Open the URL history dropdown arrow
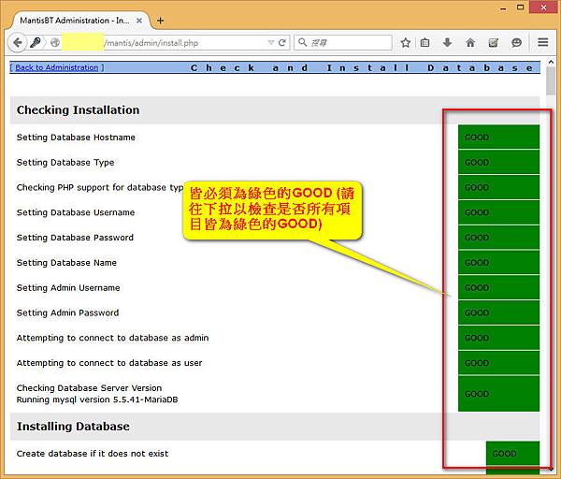Viewport: 561px width, 479px height. (x=271, y=43)
